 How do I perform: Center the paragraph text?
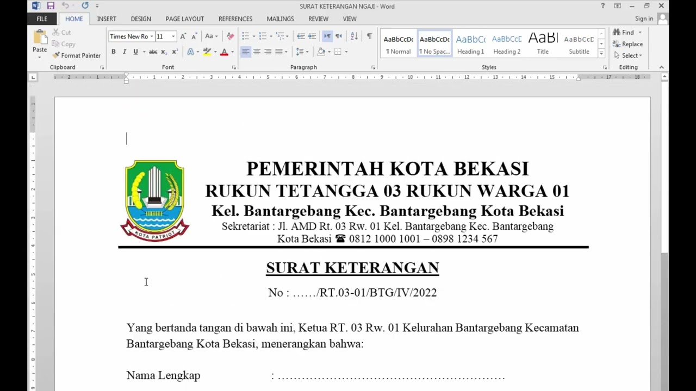pos(257,52)
